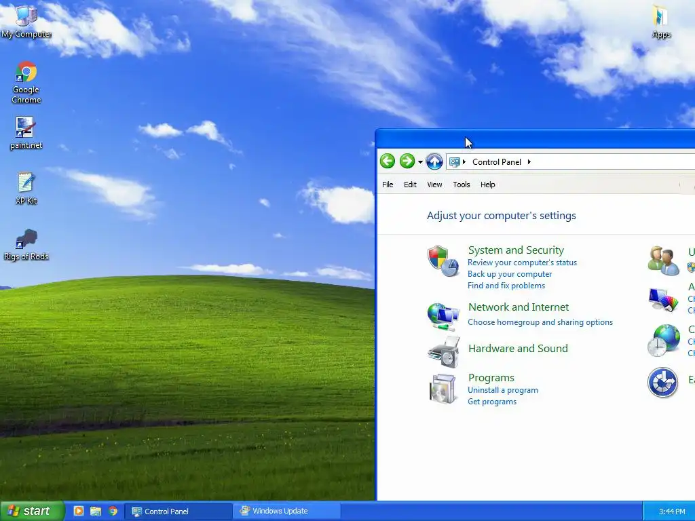This screenshot has width=695, height=521.
Task: Click Control Panel breadcrumb in address bar
Action: point(496,162)
